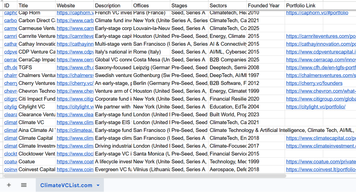Click the add sheet plus icon
The height and width of the screenshot is (192, 356).
pos(9,185)
